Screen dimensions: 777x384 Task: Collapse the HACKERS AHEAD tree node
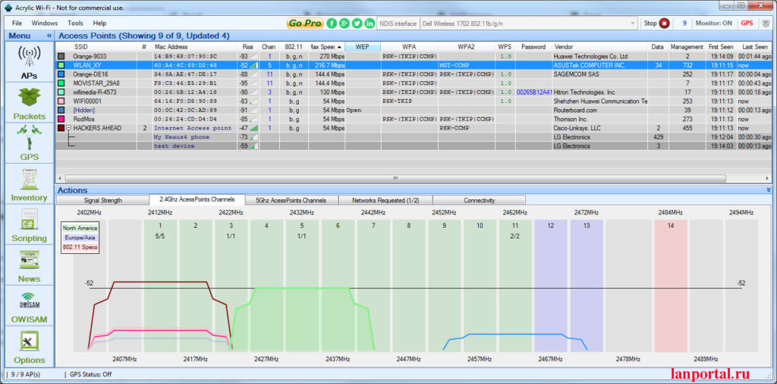[68, 129]
